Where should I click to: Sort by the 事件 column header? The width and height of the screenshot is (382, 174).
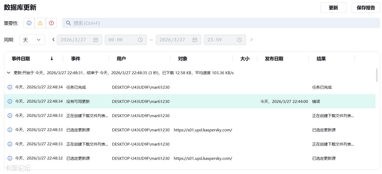pos(76,59)
